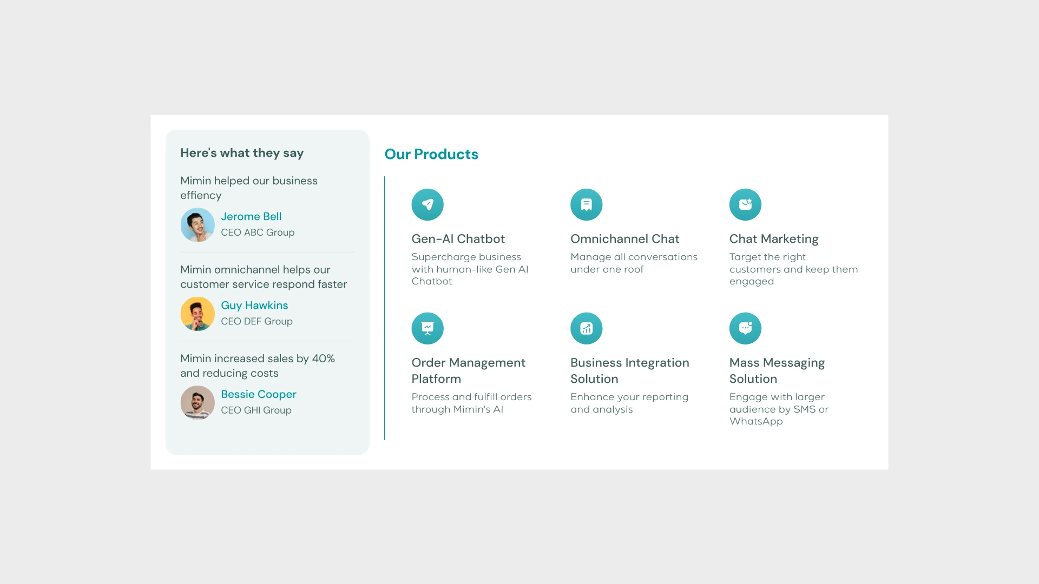Open the Chat Marketing product title
The image size is (1039, 584).
tap(774, 239)
